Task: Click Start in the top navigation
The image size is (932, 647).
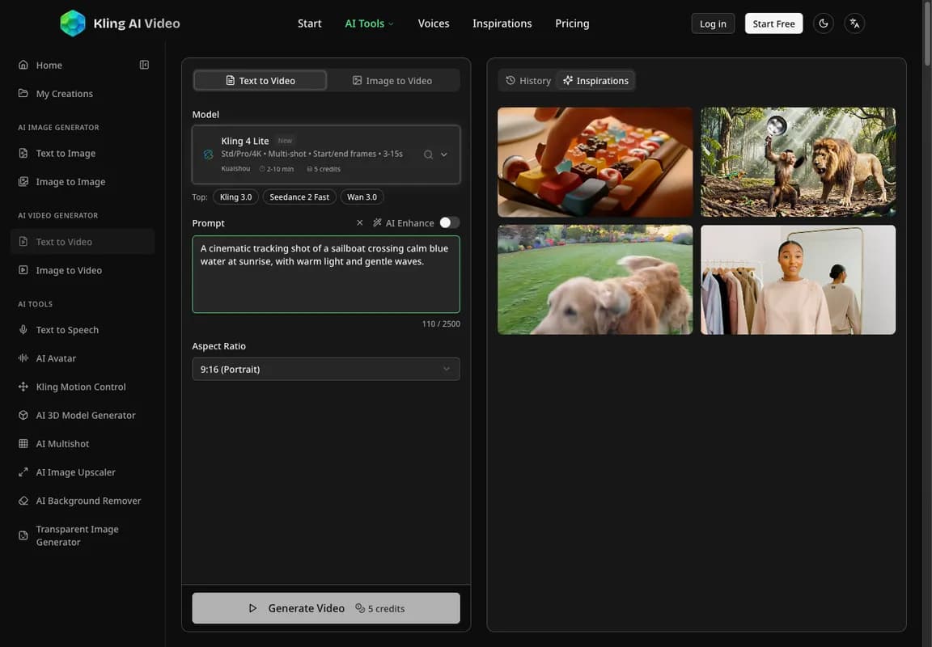Action: tap(310, 23)
